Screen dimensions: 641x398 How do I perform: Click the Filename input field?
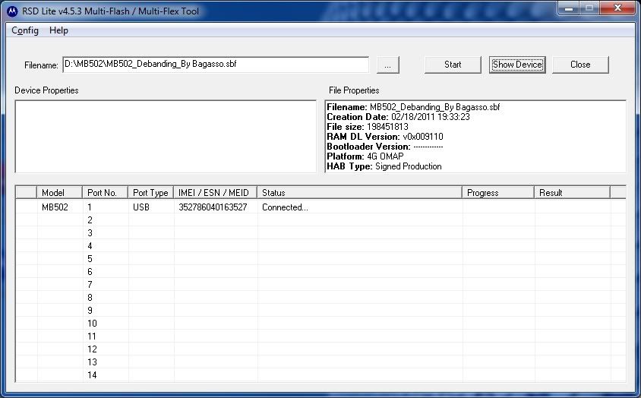pyautogui.click(x=216, y=65)
